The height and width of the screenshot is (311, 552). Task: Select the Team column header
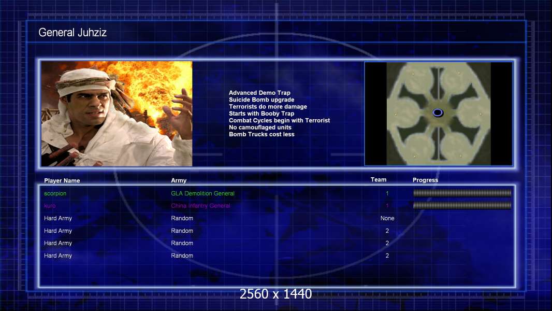[x=379, y=180]
